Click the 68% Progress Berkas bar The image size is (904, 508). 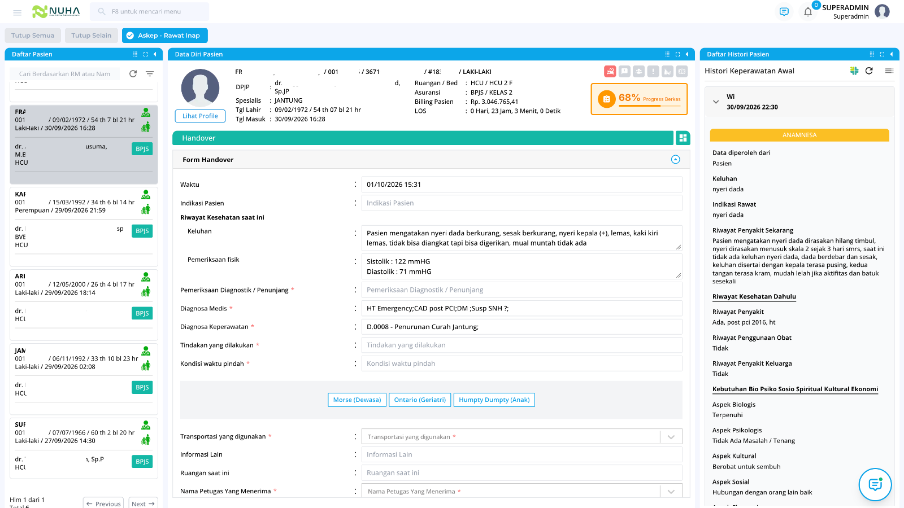point(639,99)
